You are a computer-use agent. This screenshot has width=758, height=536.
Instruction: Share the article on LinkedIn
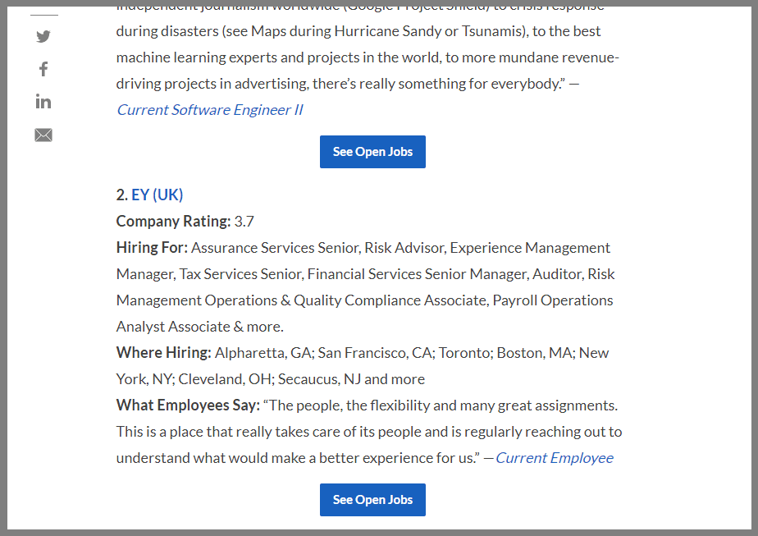coord(43,102)
